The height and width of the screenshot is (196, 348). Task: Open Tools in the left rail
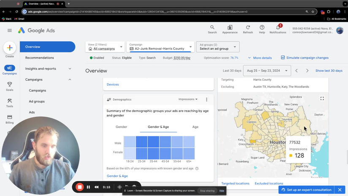click(10, 103)
